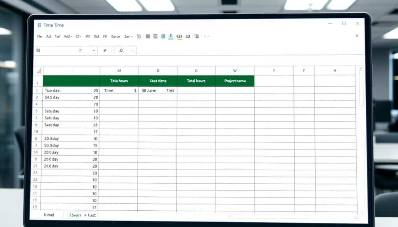Viewport: 398px width, 227px height.
Task: Select the Tuerday: cell
Action: click(x=72, y=90)
